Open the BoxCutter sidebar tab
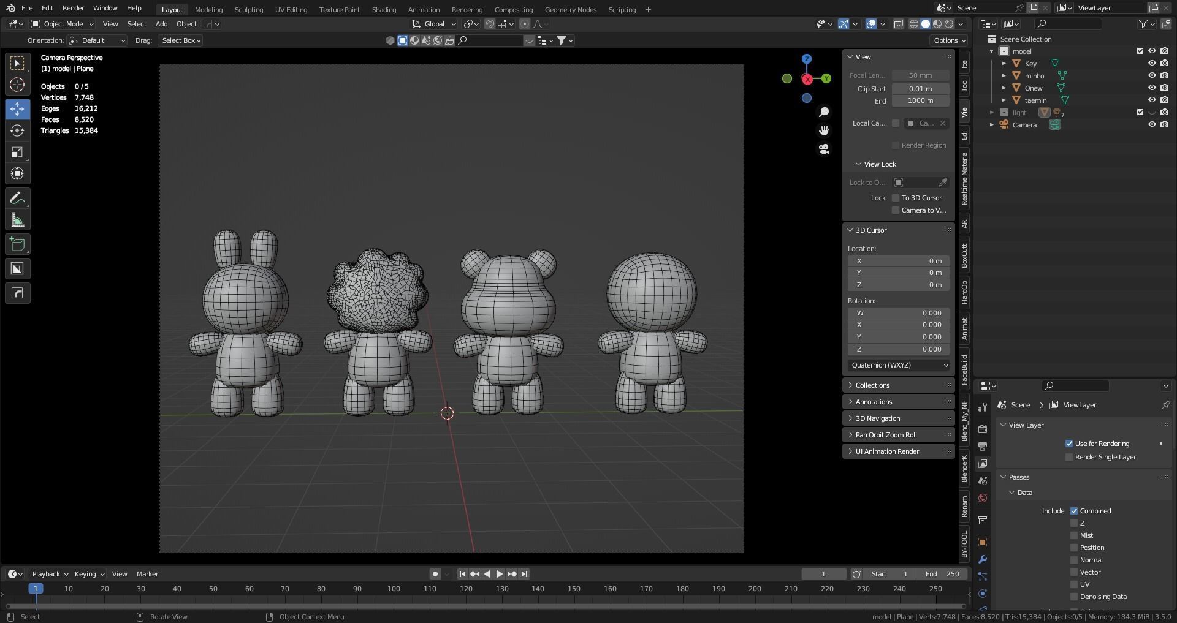Image resolution: width=1177 pixels, height=623 pixels. [964, 255]
